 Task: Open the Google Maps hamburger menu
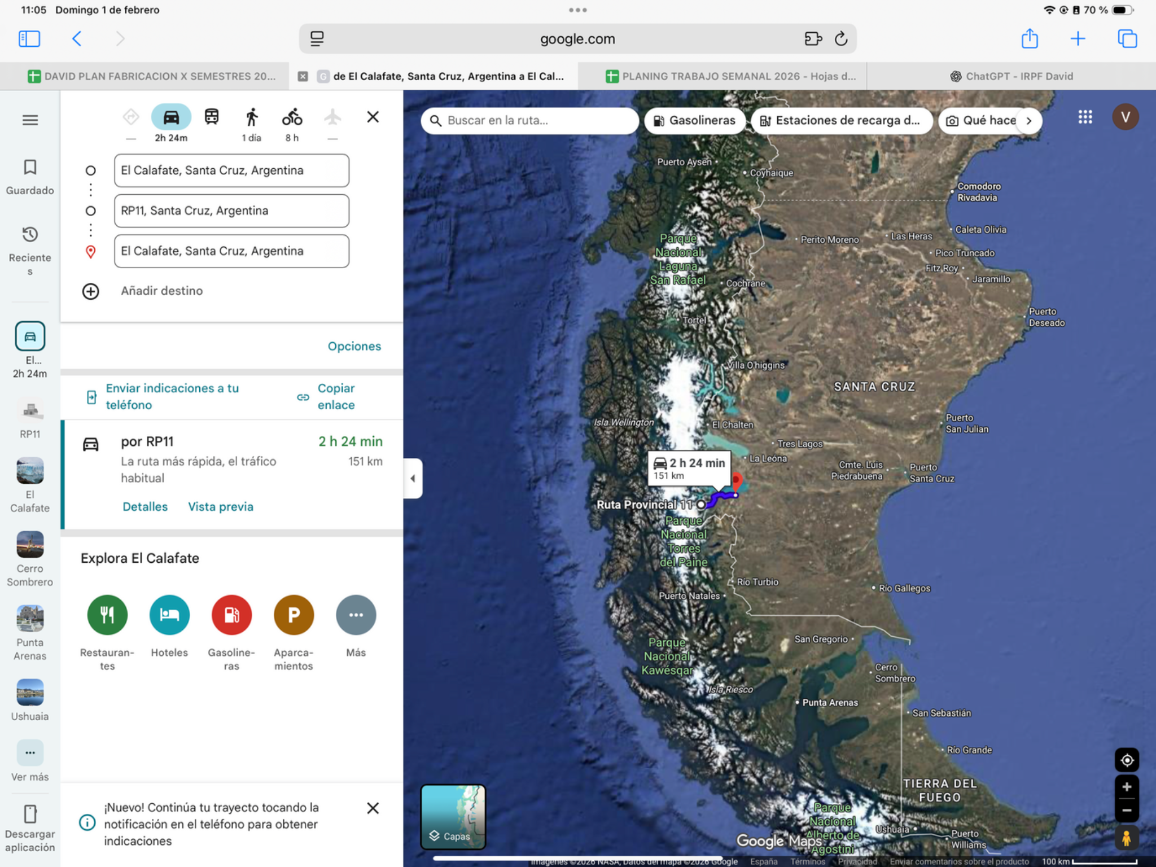(x=30, y=120)
